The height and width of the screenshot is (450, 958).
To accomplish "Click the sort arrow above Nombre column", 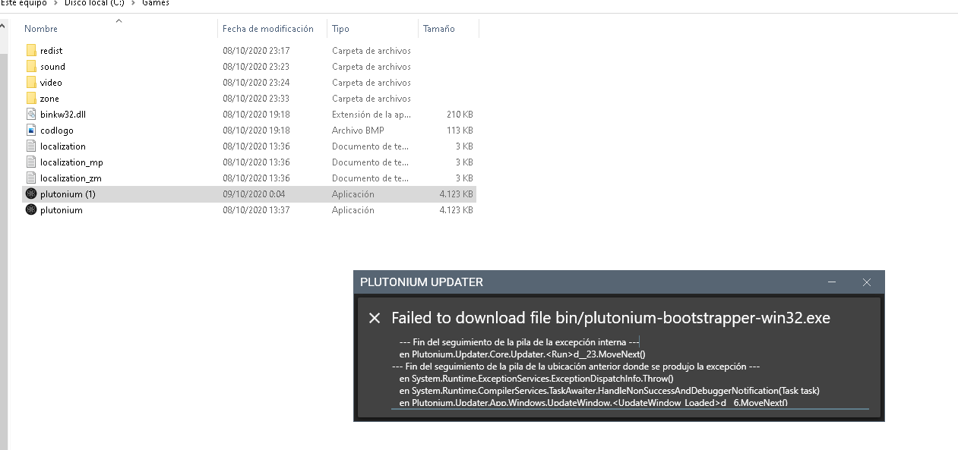I will 119,20.
